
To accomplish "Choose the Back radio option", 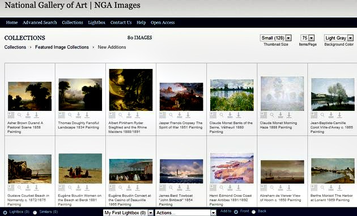I will [253, 211].
